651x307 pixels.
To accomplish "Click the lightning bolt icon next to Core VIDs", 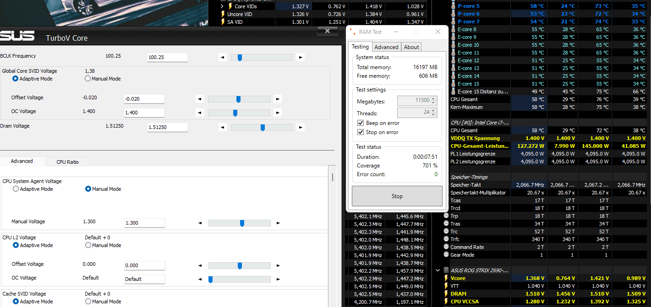I will 230,6.
